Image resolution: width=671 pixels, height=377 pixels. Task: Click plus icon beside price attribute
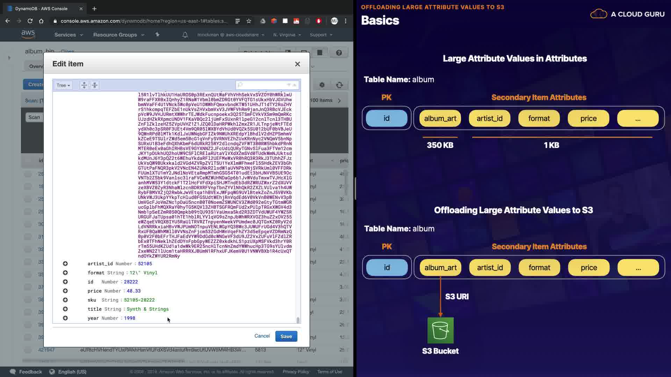pos(65,291)
